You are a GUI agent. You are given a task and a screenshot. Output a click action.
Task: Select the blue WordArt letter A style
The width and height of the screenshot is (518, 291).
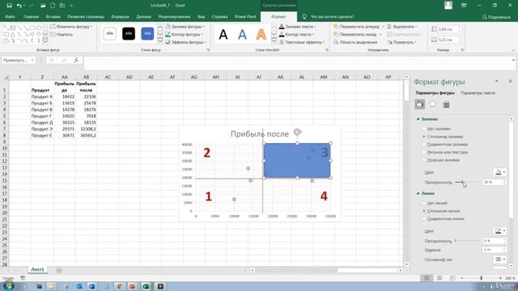242,34
